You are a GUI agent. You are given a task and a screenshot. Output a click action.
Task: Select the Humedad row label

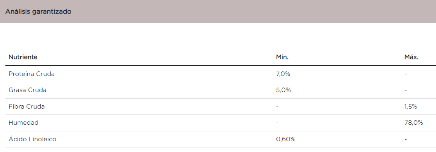point(24,123)
